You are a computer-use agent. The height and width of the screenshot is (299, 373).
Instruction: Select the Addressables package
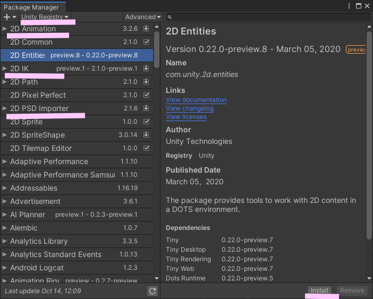pyautogui.click(x=77, y=188)
